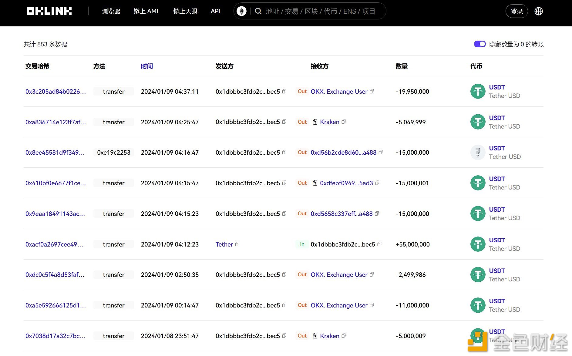This screenshot has height=356, width=572.
Task: Open 浏览器 nav menu
Action: (111, 11)
